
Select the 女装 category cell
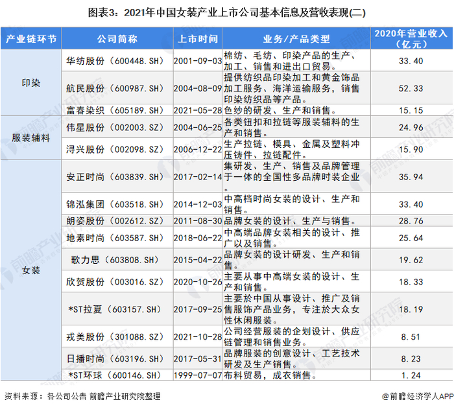(x=31, y=270)
